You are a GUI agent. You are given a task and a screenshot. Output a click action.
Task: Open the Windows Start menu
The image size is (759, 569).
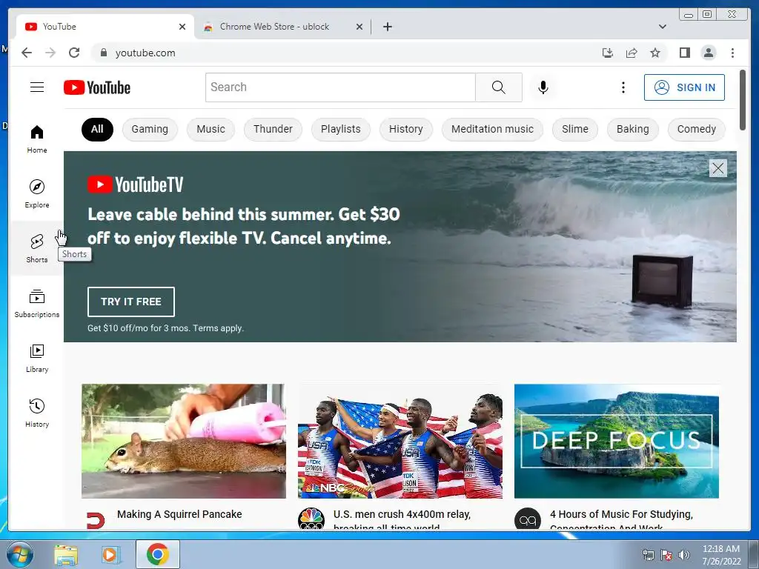[19, 554]
